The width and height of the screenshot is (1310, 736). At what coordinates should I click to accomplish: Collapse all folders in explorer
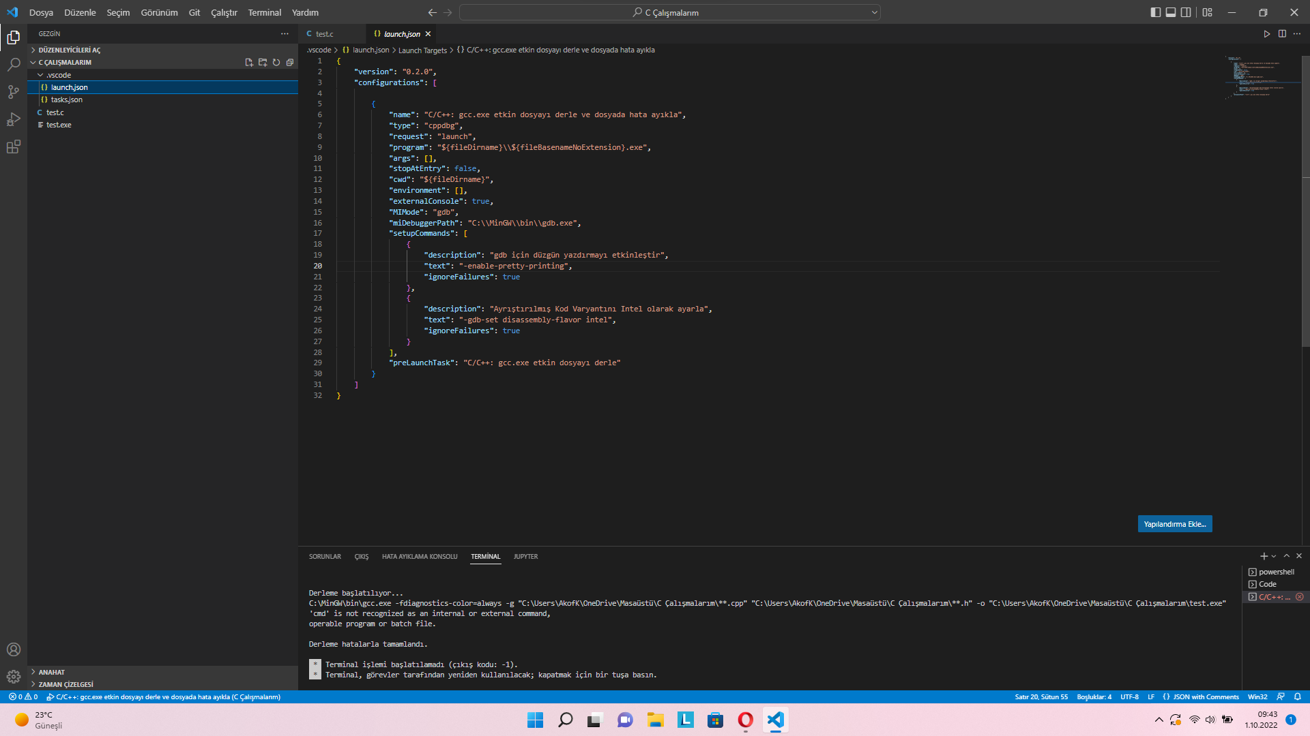(x=290, y=62)
